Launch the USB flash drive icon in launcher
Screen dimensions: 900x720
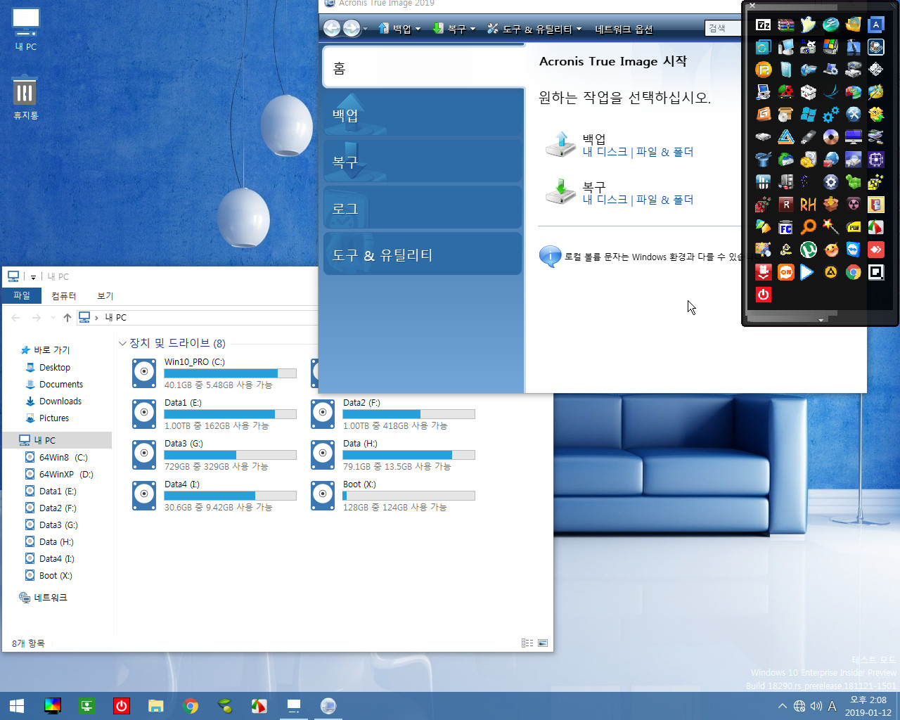pyautogui.click(x=809, y=137)
